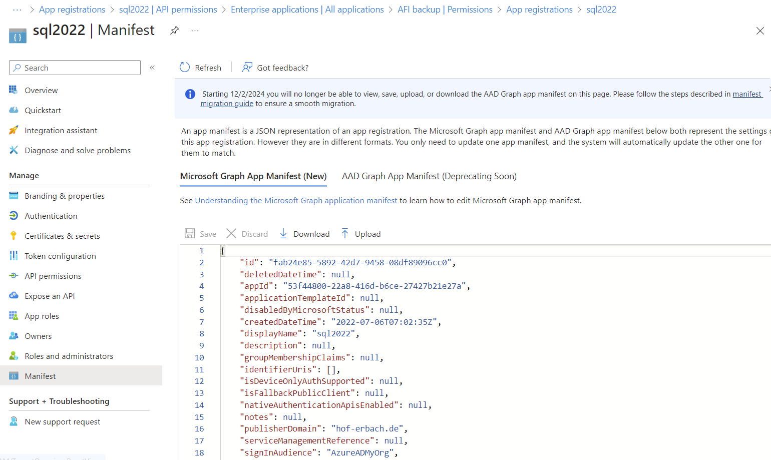Click the sql2022 Manifest blade icon
771x460 pixels.
pyautogui.click(x=18, y=36)
